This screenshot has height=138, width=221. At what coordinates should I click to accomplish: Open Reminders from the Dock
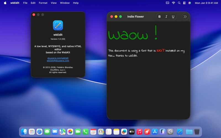coord(109,132)
